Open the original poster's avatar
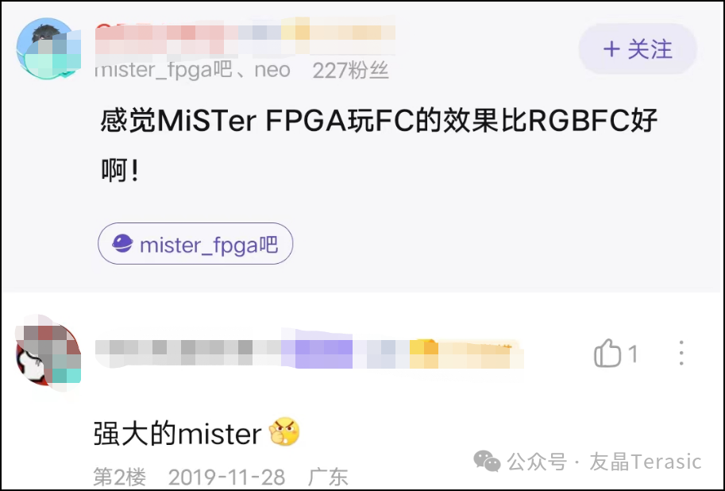725x491 pixels. pos(48,48)
